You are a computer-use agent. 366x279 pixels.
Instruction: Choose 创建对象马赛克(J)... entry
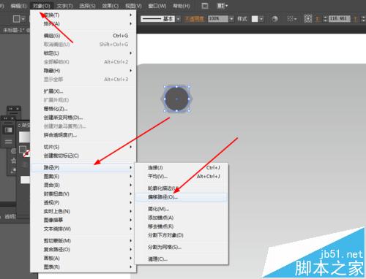click(x=83, y=126)
